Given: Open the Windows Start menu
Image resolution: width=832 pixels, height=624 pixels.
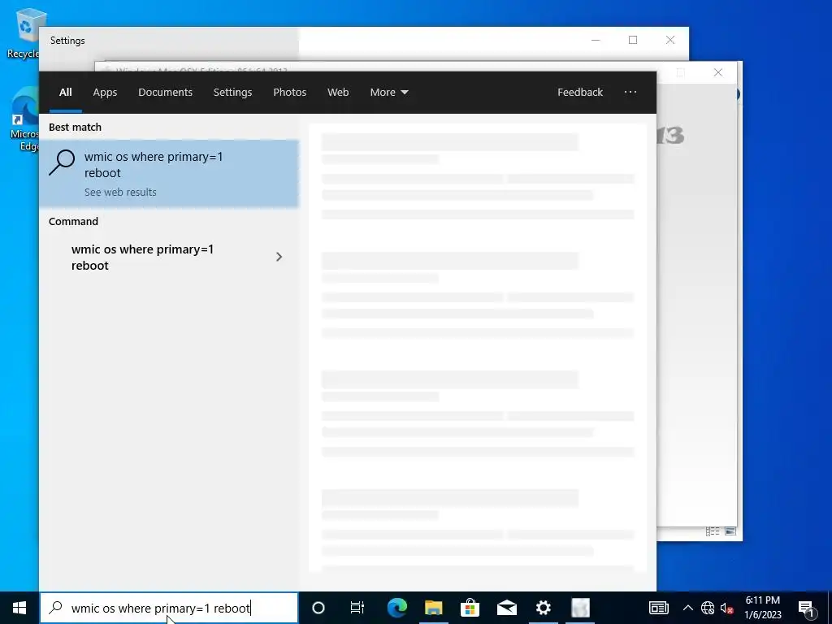Looking at the screenshot, I should (19, 608).
